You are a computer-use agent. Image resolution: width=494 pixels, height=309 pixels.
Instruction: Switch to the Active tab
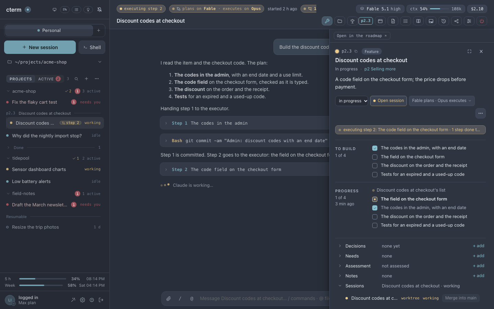click(x=49, y=79)
